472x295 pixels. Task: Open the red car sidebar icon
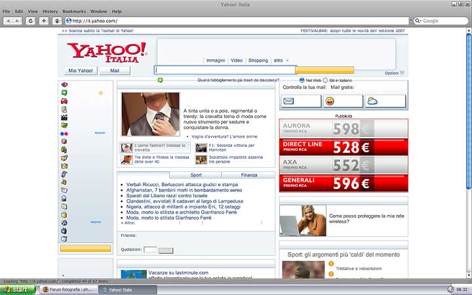(x=64, y=101)
